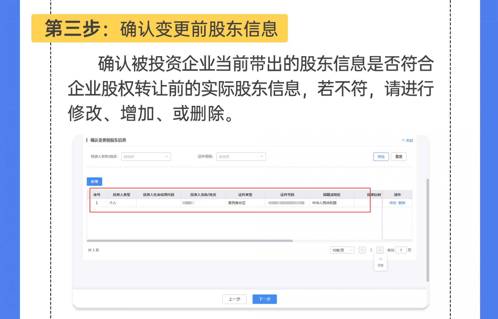Click the 重置 reset button

coord(399,157)
